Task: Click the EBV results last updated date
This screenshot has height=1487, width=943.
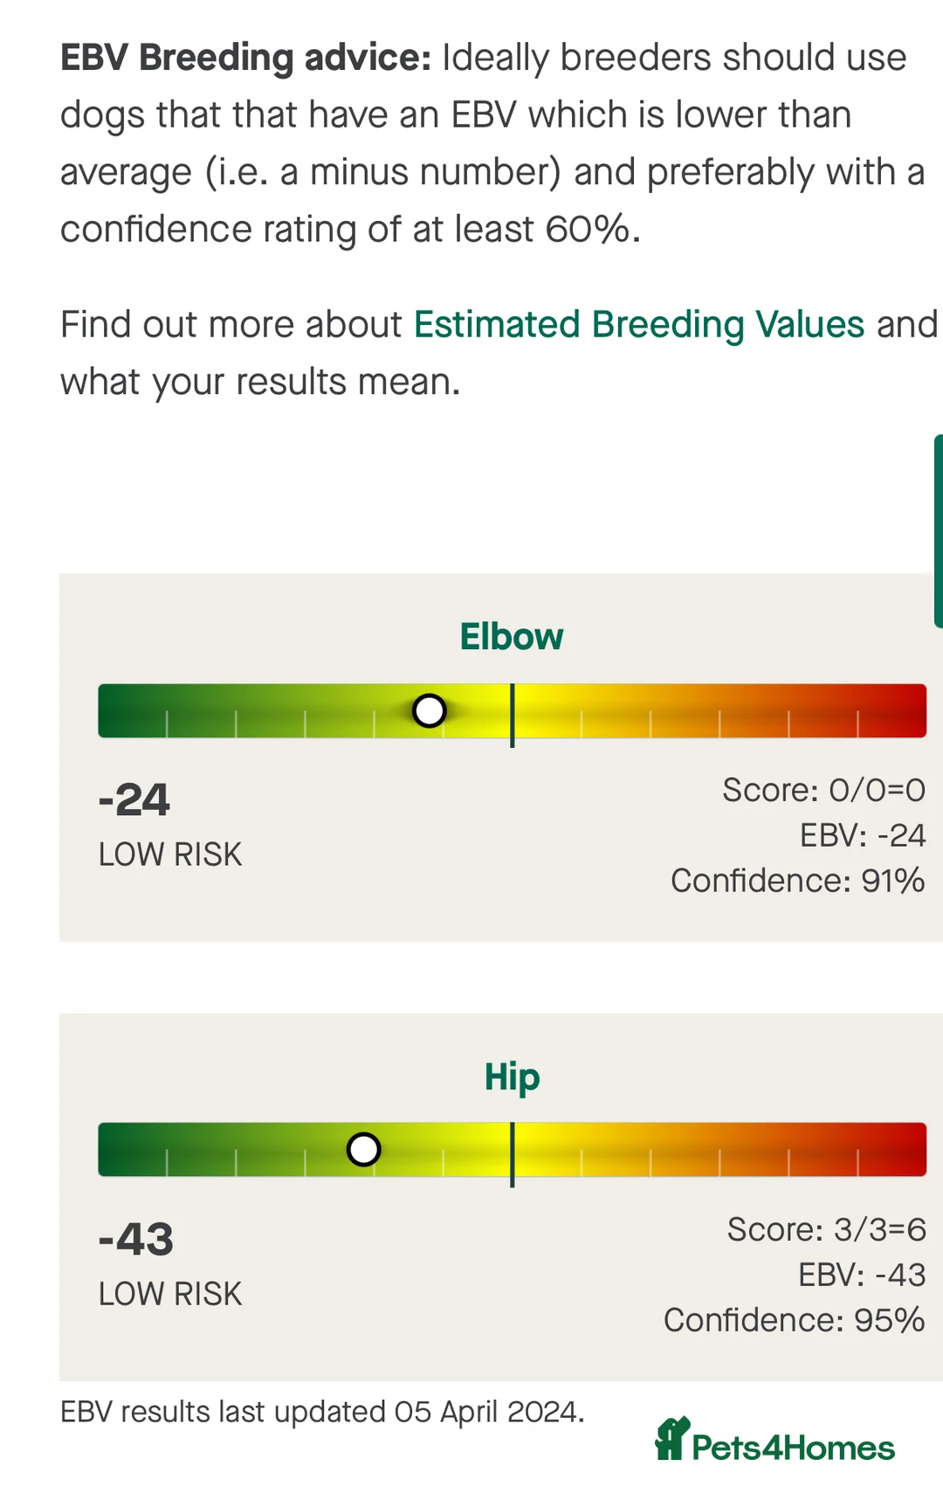Action: pos(321,1410)
